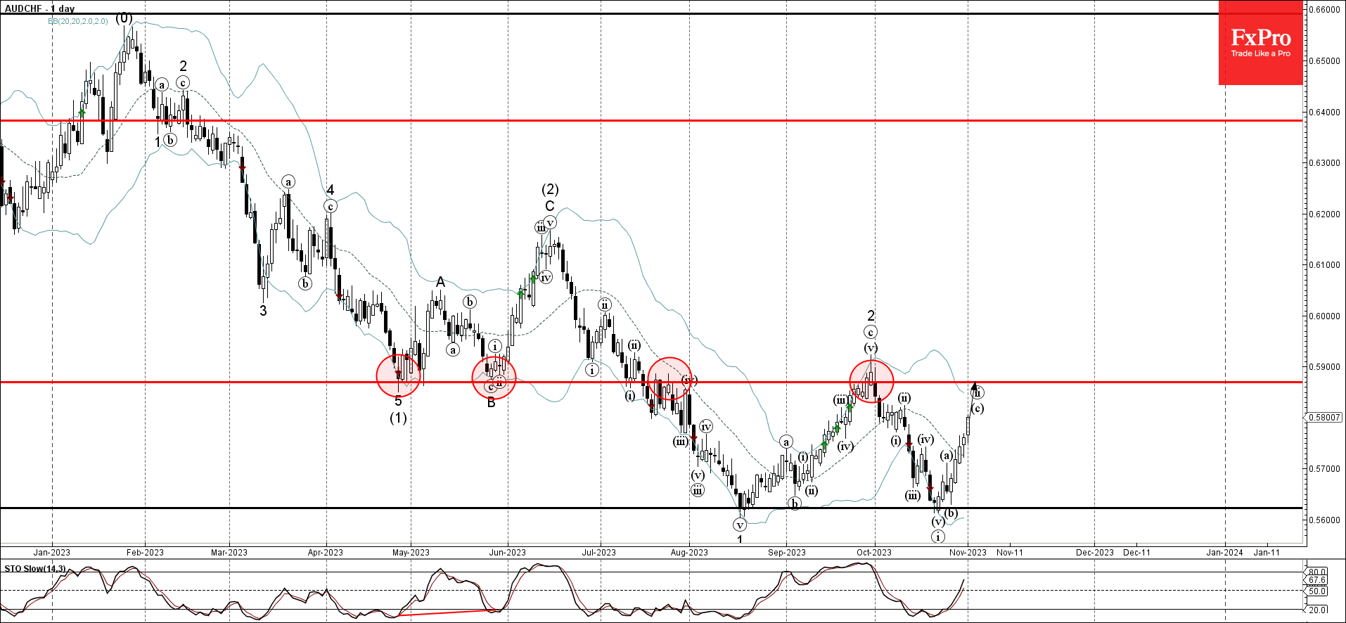Image resolution: width=1346 pixels, height=623 pixels.
Task: Click the upper red resistance line near 0.64000
Action: pos(651,120)
